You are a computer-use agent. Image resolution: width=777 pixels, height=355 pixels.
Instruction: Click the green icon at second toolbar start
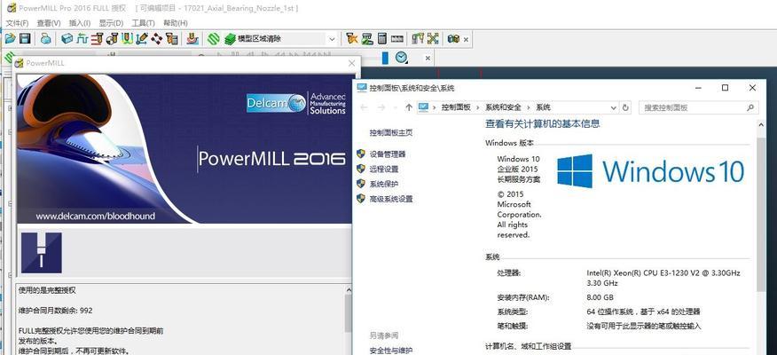pyautogui.click(x=8, y=57)
